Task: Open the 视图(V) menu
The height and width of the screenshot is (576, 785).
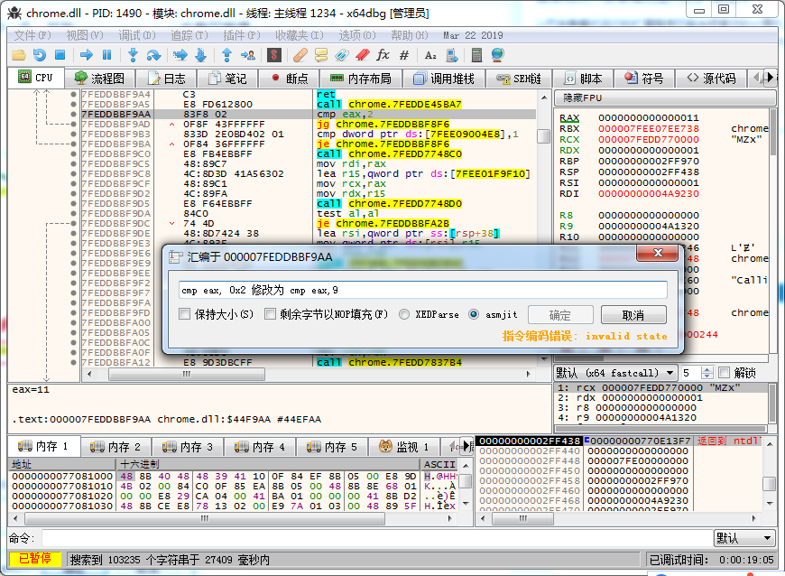Action: (85, 35)
